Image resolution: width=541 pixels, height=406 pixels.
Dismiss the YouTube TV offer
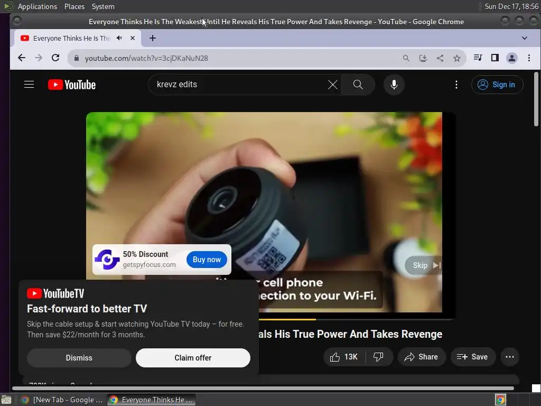(79, 358)
